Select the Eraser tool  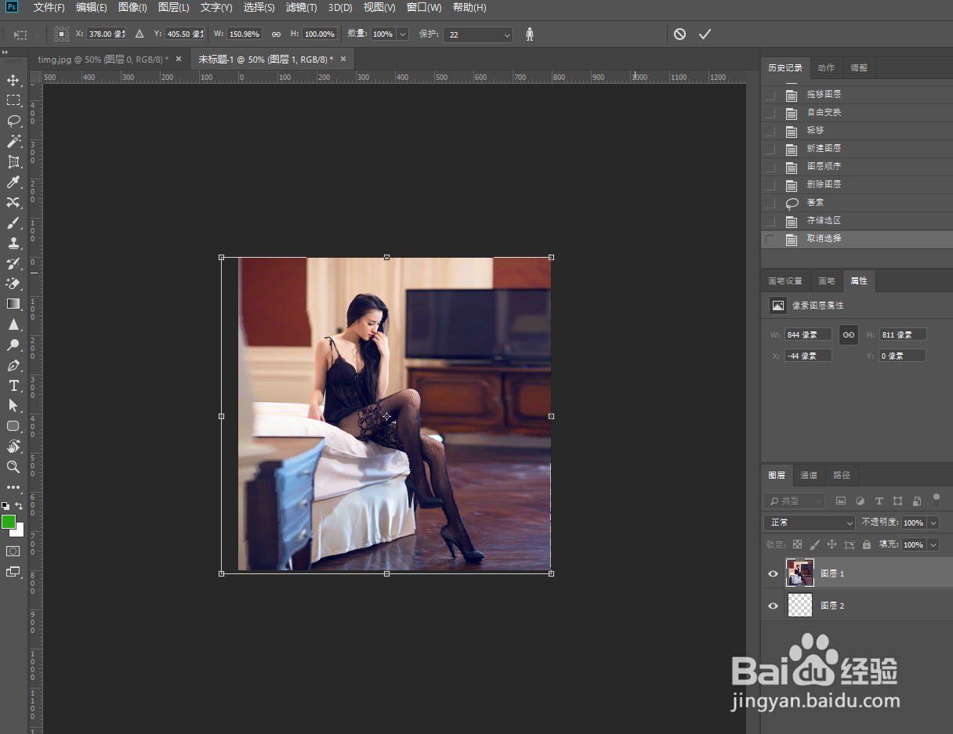[x=13, y=283]
